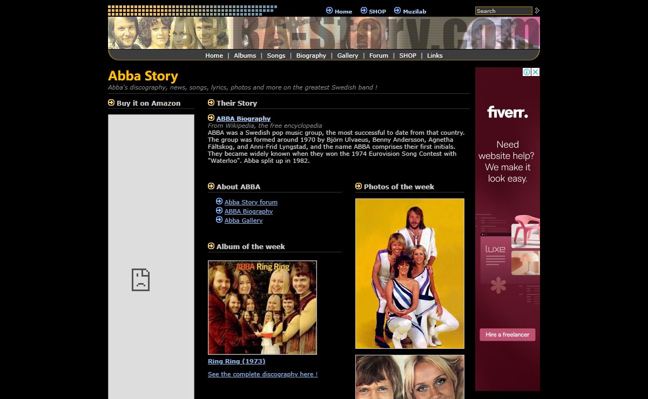Click the Abba Story page title

point(143,76)
